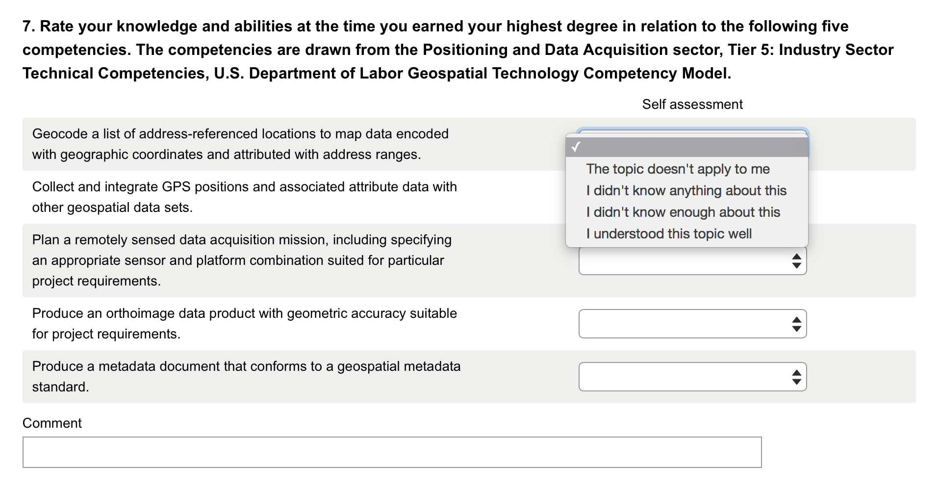Click the Comment label

point(52,423)
